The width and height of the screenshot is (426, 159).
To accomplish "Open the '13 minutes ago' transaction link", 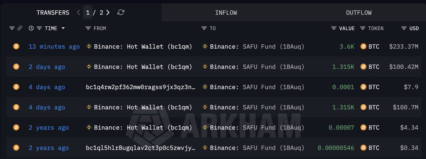I will coord(54,46).
